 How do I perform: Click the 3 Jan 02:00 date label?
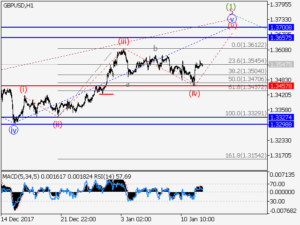tap(136, 219)
